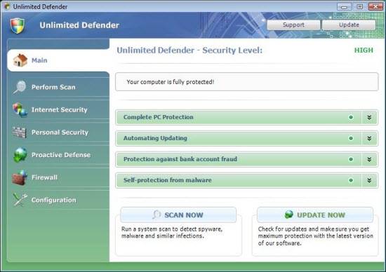Expand Protection against bank account fraud chevron
This screenshot has height=272, width=386.
coord(369,159)
